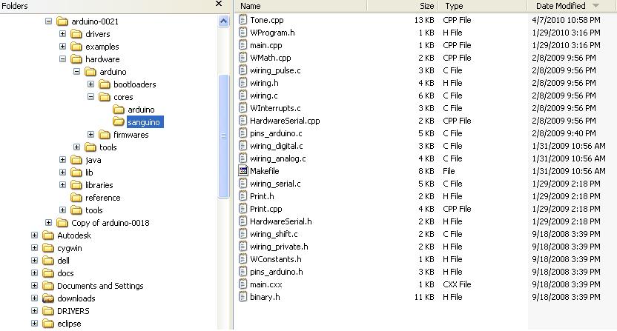This screenshot has width=617, height=331.
Task: Select wiring.c in the file list
Action: coord(264,96)
